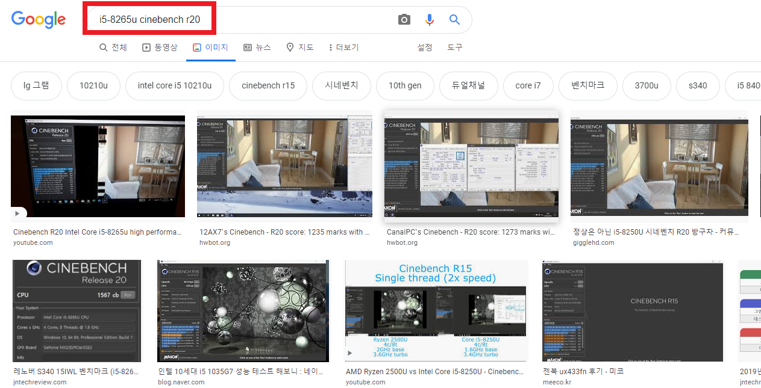Click the meeco.kr source text

(x=557, y=382)
